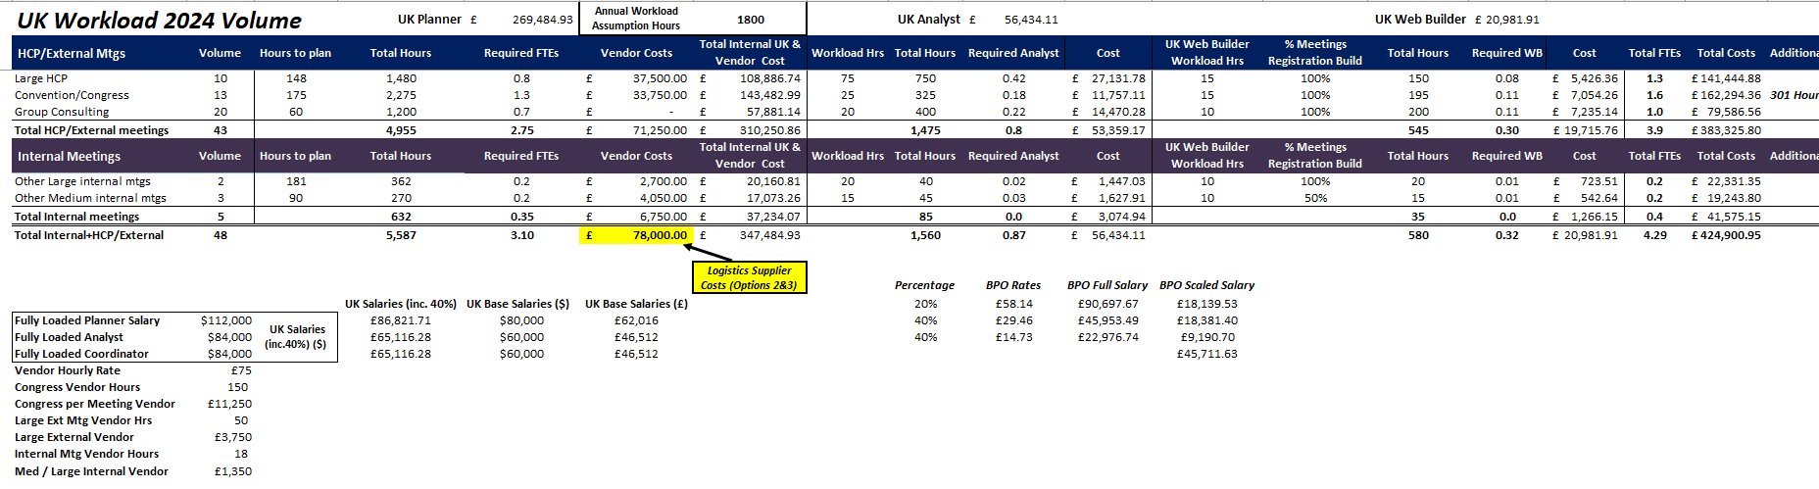Click the 'BPO Scaled Salary' column header
Viewport: 1819px width, 489px height.
click(x=1206, y=285)
